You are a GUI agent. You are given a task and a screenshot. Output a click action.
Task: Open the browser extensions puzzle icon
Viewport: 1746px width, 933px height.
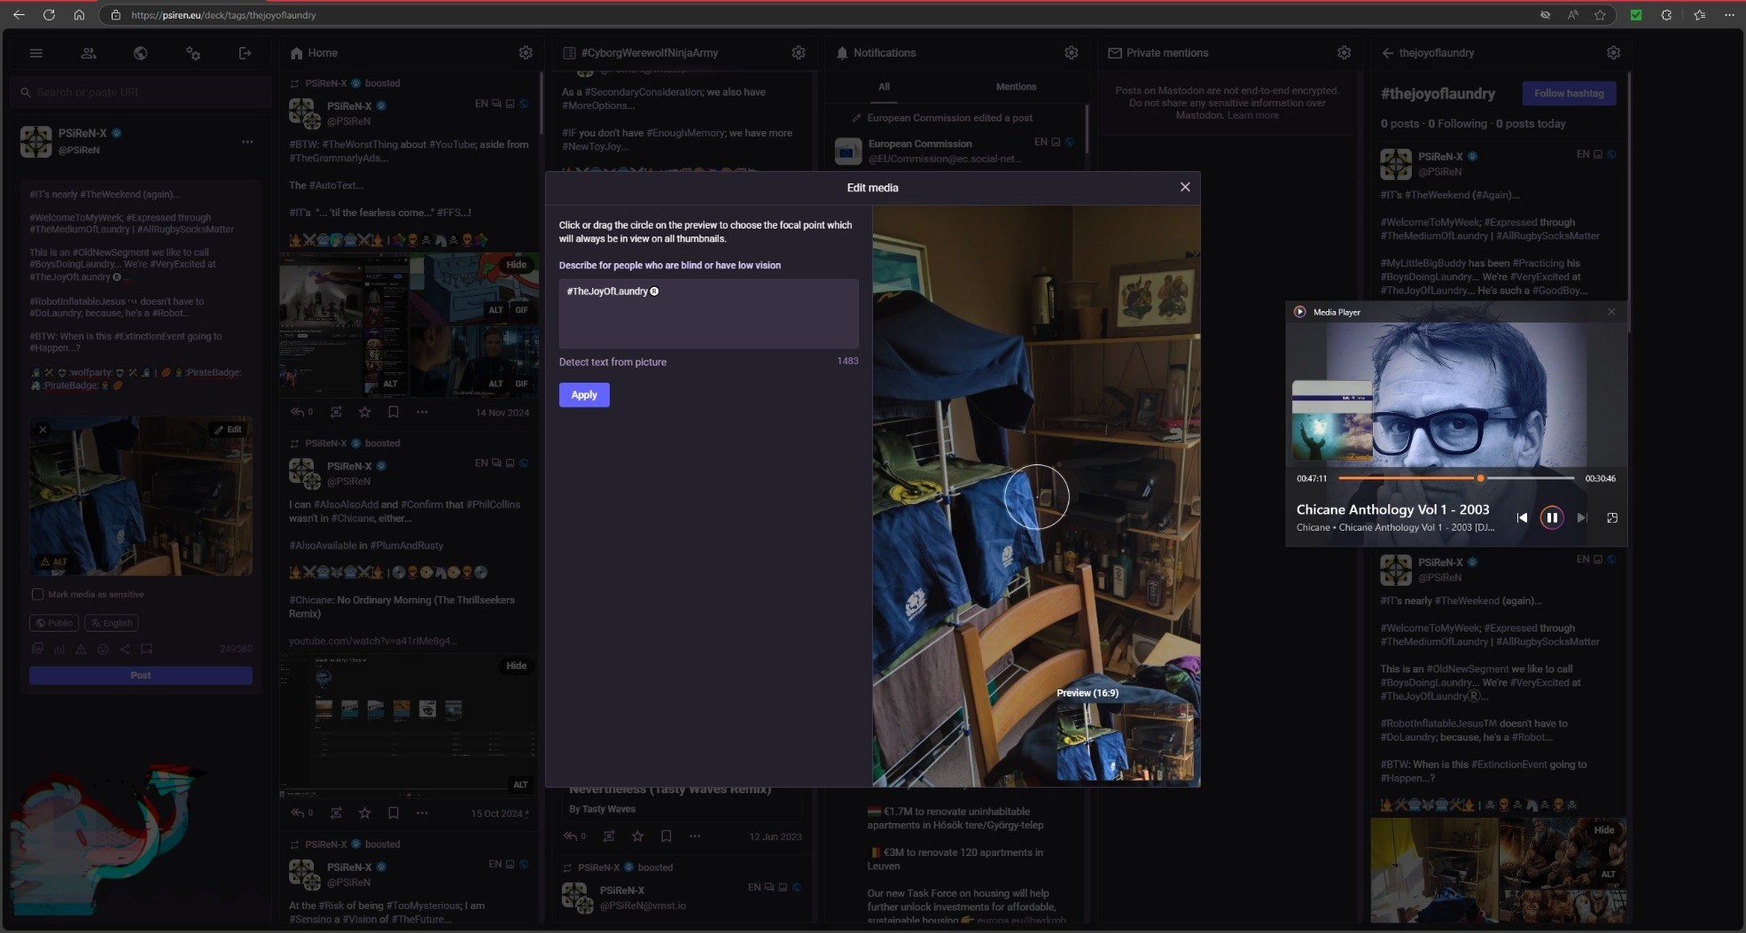[x=1666, y=15]
